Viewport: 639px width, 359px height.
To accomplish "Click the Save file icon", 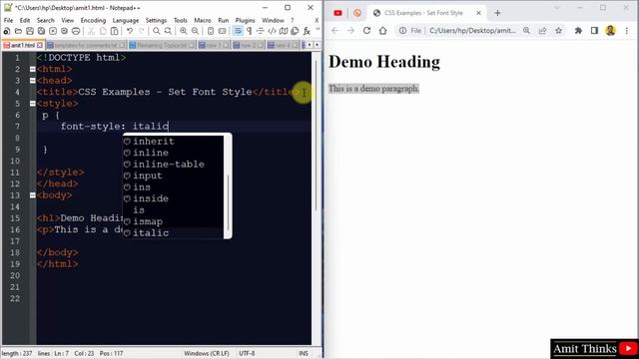I will point(30,31).
